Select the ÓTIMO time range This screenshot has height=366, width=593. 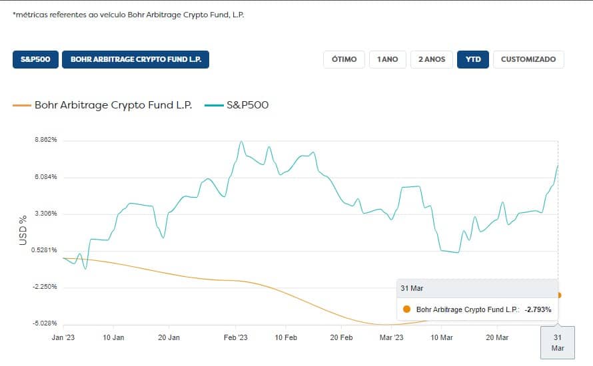344,59
